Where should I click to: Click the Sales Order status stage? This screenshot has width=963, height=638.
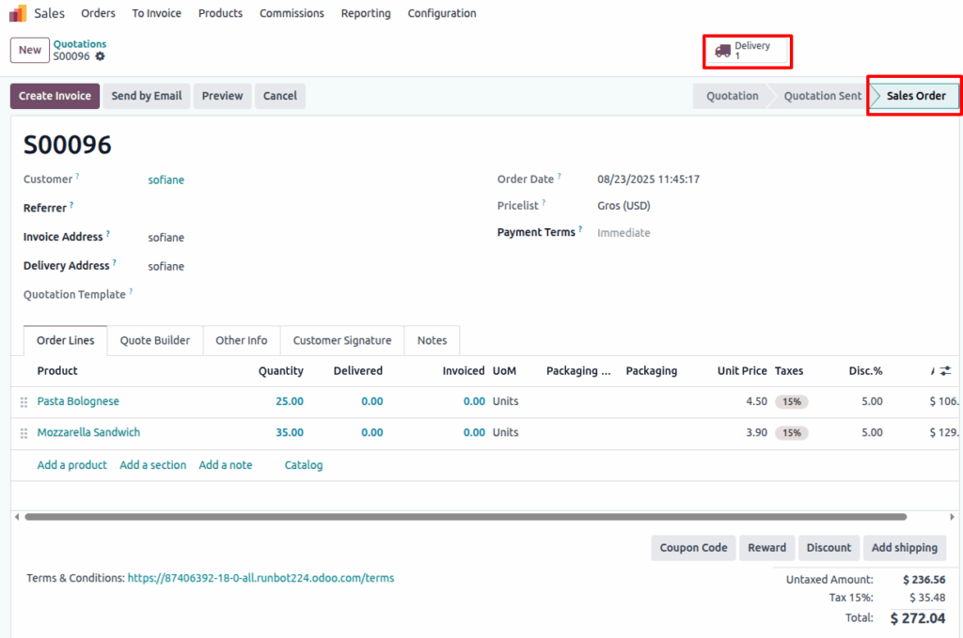coord(916,97)
